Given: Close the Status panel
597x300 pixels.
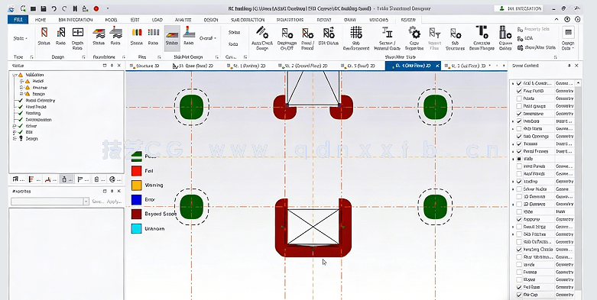Looking at the screenshot, I should pos(119,66).
